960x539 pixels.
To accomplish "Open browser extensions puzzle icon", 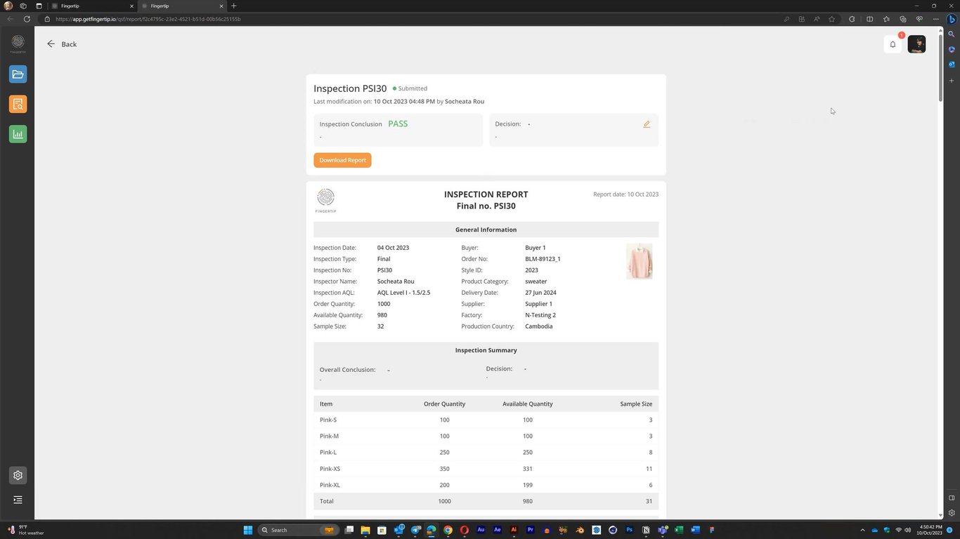I will click(852, 19).
